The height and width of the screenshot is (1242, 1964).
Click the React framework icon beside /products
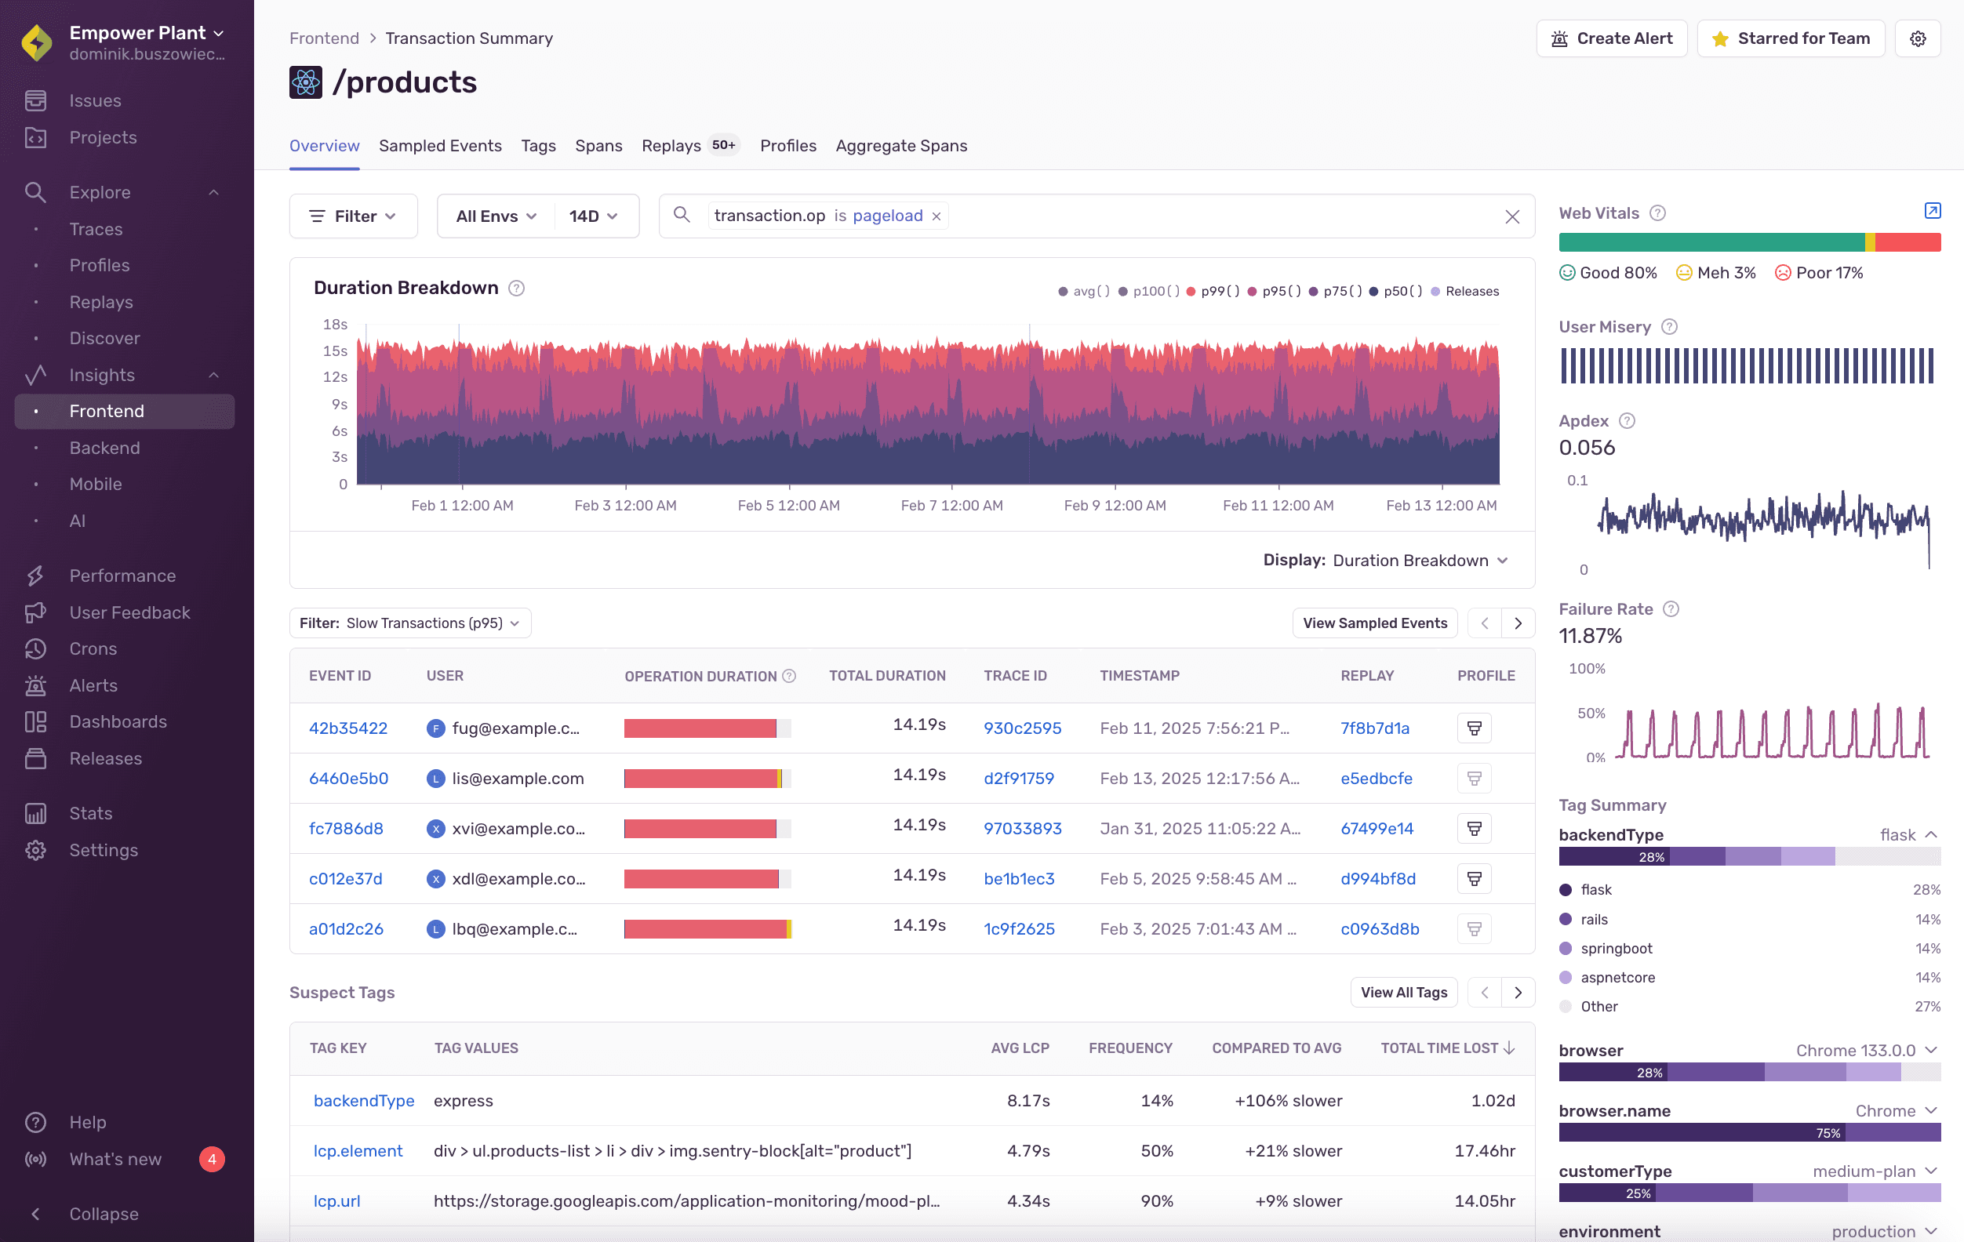coord(306,82)
